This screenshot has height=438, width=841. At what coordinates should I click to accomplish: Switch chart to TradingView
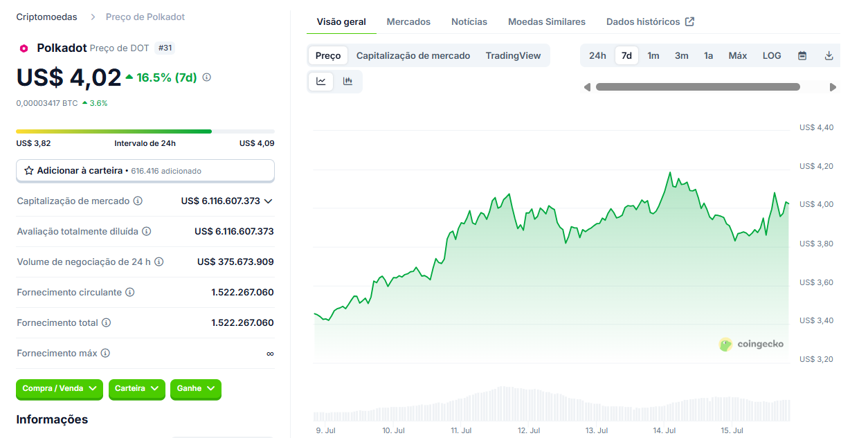[x=513, y=55]
